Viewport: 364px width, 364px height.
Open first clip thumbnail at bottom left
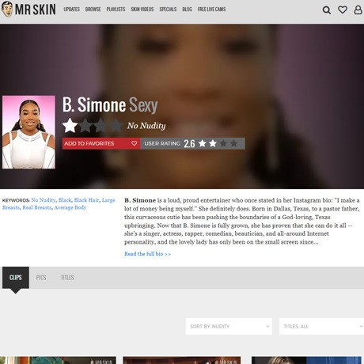pos(58,360)
